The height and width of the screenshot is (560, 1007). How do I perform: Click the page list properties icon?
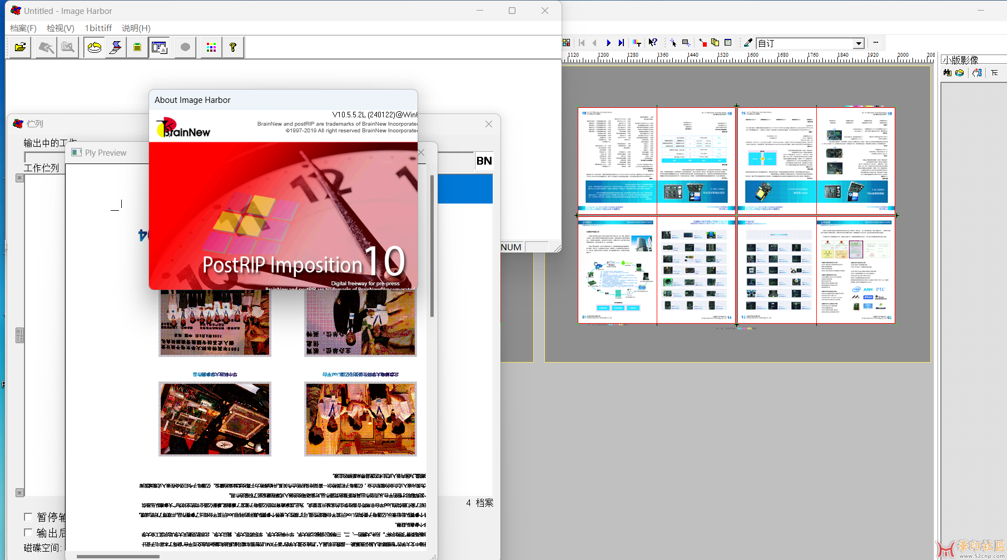[x=728, y=42]
